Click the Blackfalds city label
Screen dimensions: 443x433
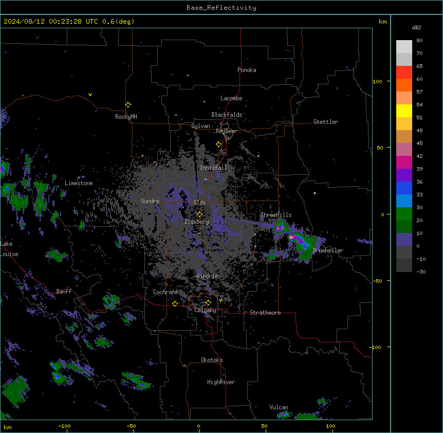coord(227,115)
